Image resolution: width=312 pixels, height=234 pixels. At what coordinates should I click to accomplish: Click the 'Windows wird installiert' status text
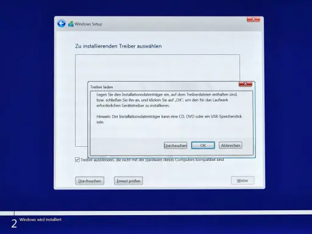[x=40, y=219]
